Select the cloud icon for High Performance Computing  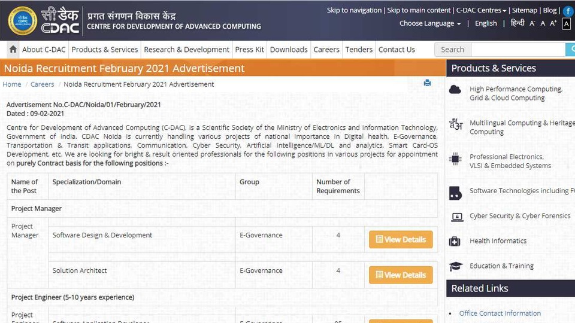(455, 89)
